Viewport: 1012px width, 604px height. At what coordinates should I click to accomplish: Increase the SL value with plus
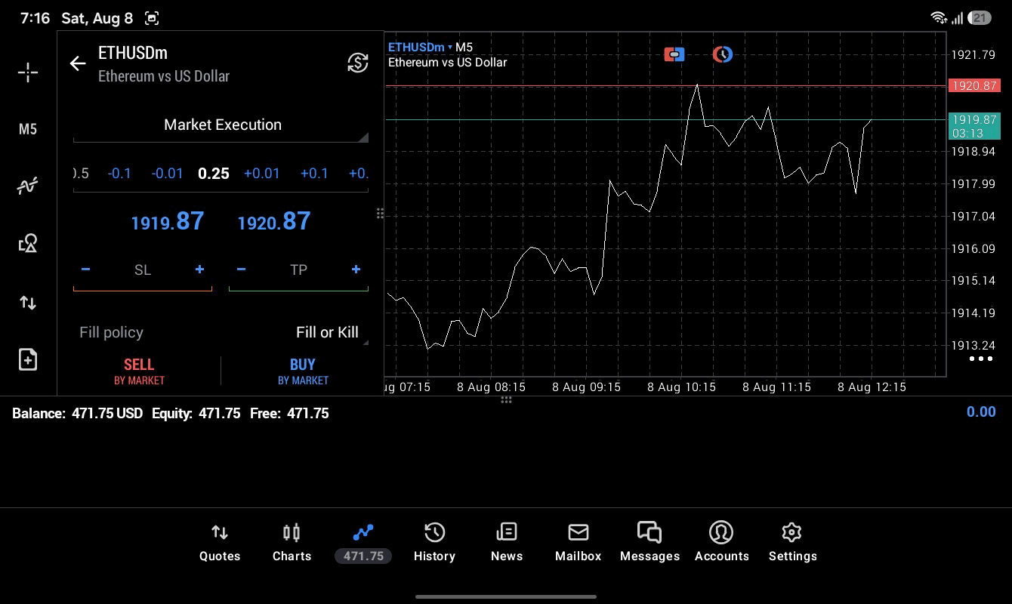point(199,270)
